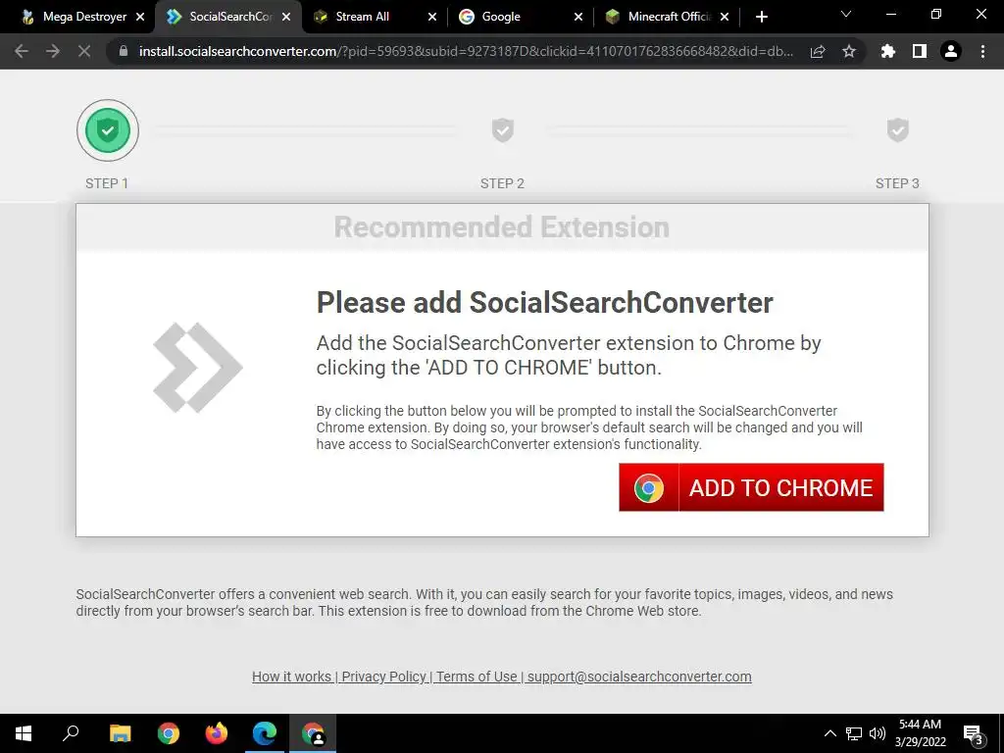Open the How it works link
1004x753 pixels.
[291, 677]
